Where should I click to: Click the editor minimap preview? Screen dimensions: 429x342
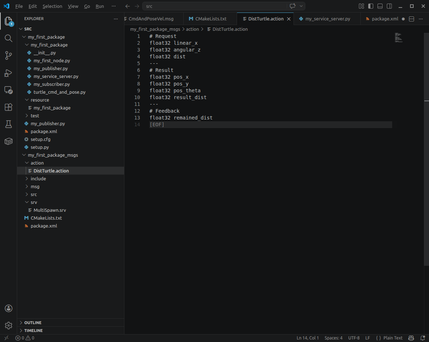399,38
